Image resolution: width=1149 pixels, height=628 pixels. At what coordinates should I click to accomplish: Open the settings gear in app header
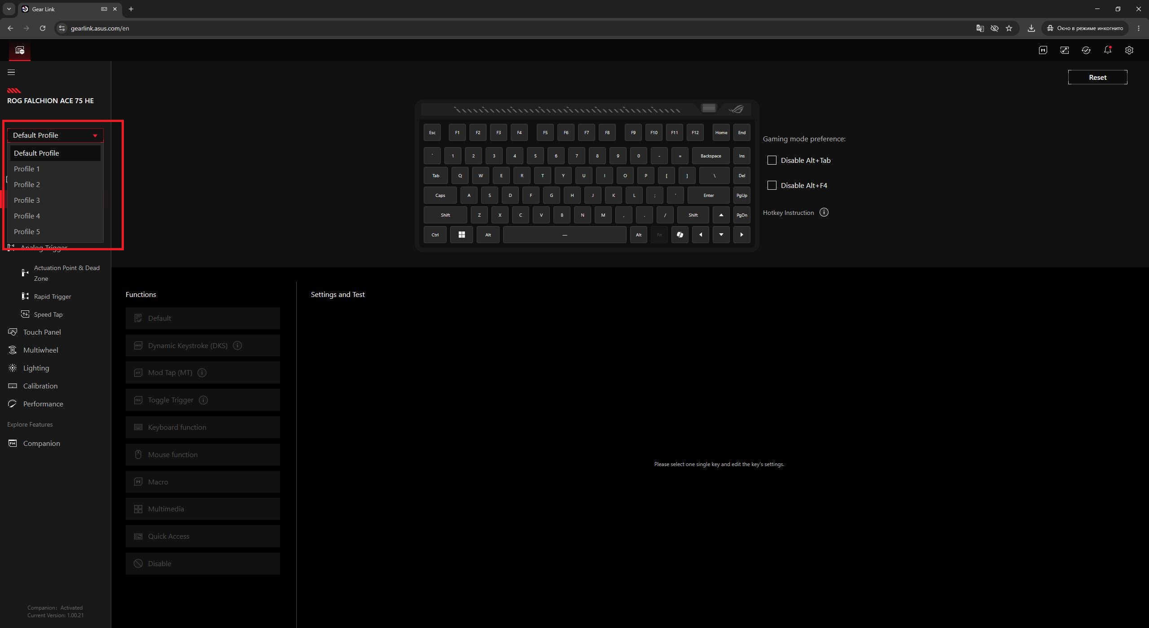pyautogui.click(x=1129, y=50)
